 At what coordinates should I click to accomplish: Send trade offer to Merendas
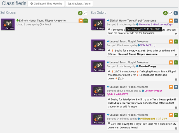click(x=176, y=20)
